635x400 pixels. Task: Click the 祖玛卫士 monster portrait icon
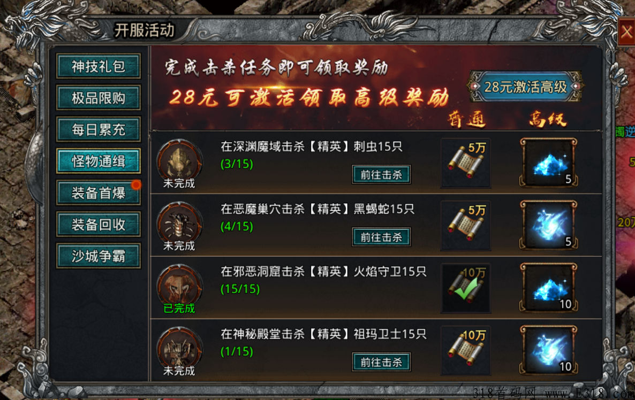(x=179, y=349)
